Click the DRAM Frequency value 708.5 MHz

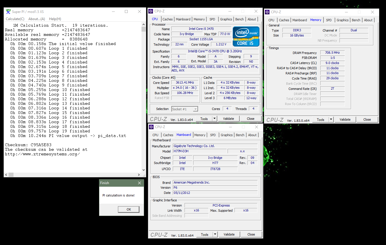332,53
